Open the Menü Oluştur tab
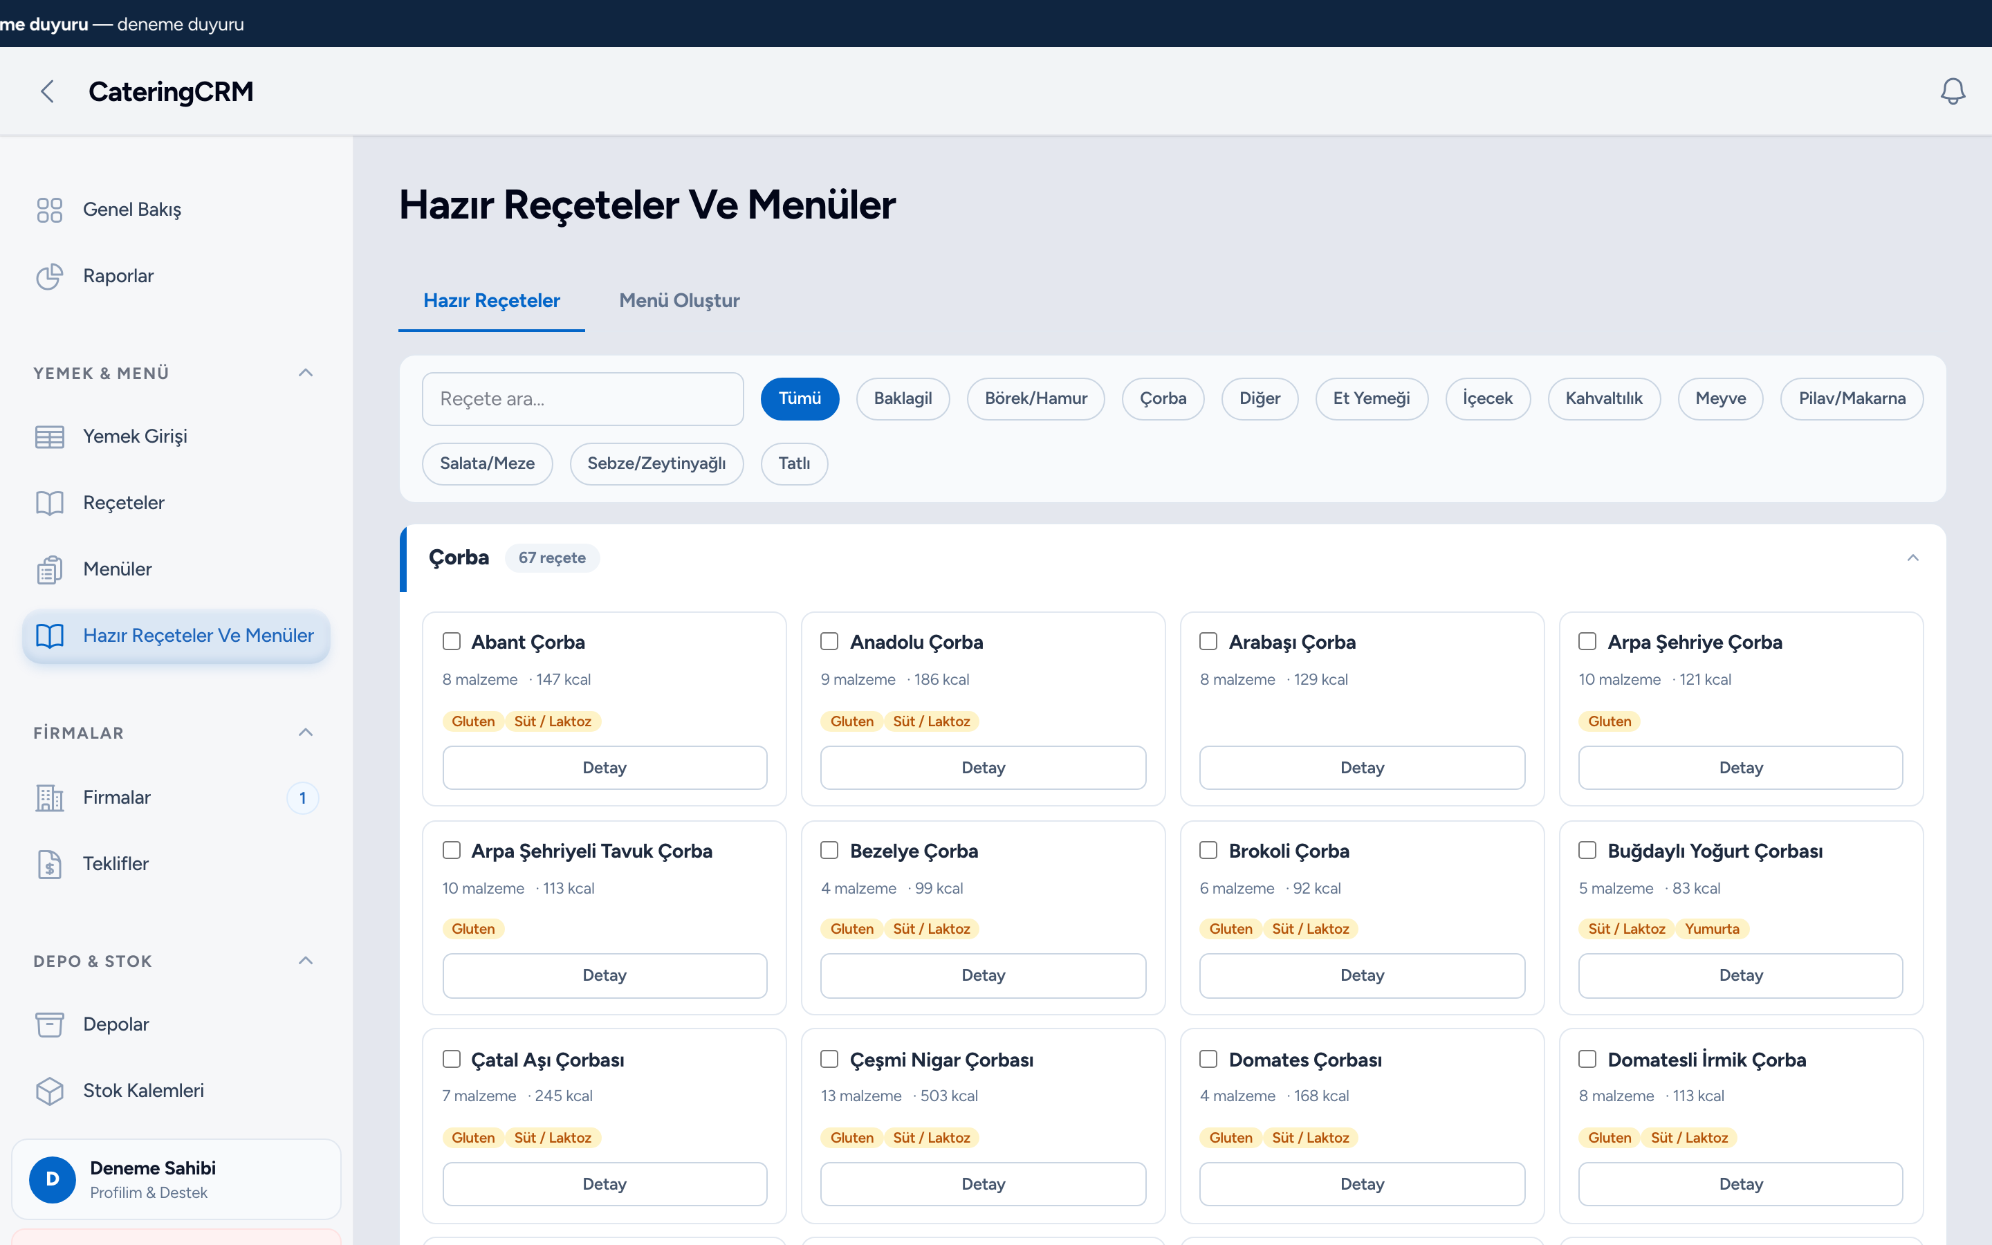This screenshot has height=1245, width=1992. click(x=679, y=302)
